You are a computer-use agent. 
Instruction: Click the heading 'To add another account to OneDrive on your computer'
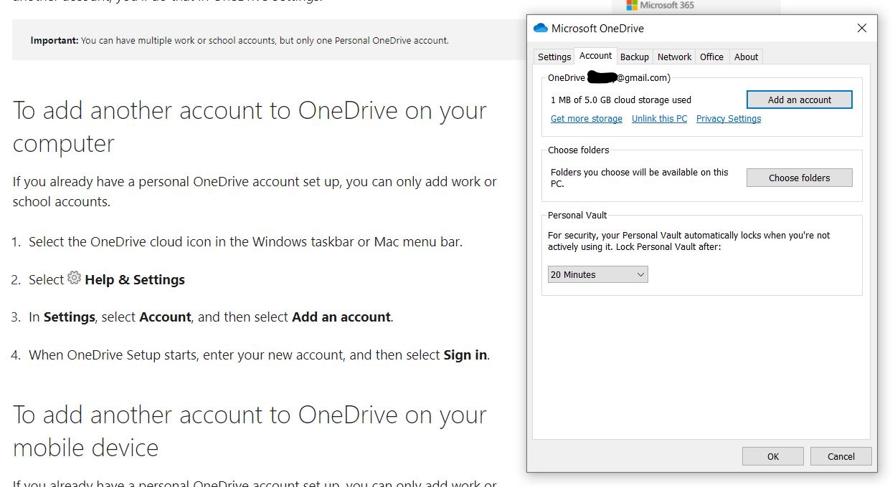pyautogui.click(x=250, y=127)
